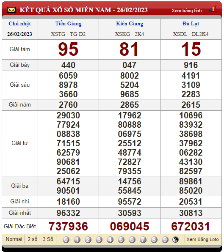Click giải nhì number 20531
Screen dimensions: 224x252
[191, 202]
